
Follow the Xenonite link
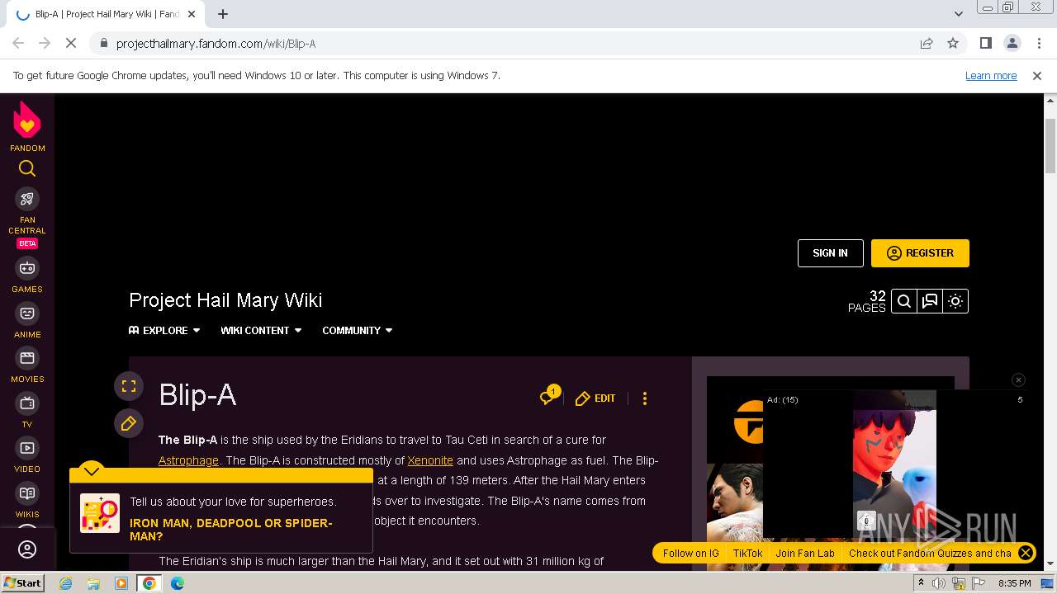point(430,460)
